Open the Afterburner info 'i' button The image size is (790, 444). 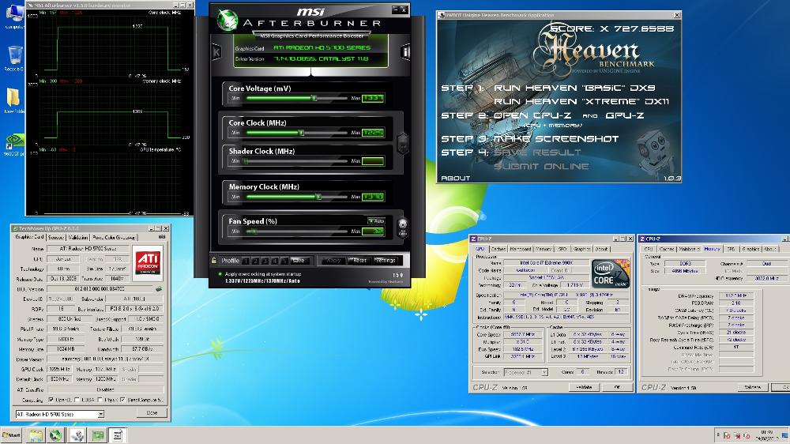[405, 51]
